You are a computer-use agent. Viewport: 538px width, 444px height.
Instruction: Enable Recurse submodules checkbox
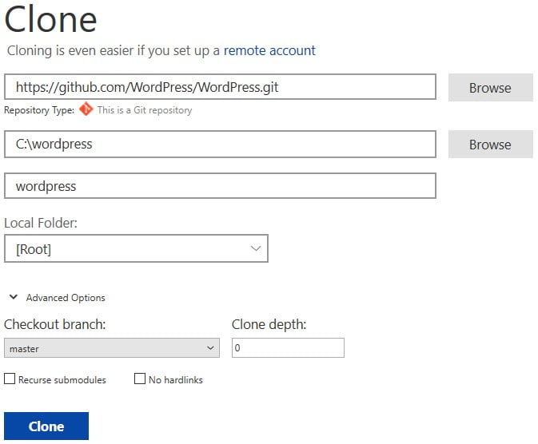tap(10, 379)
